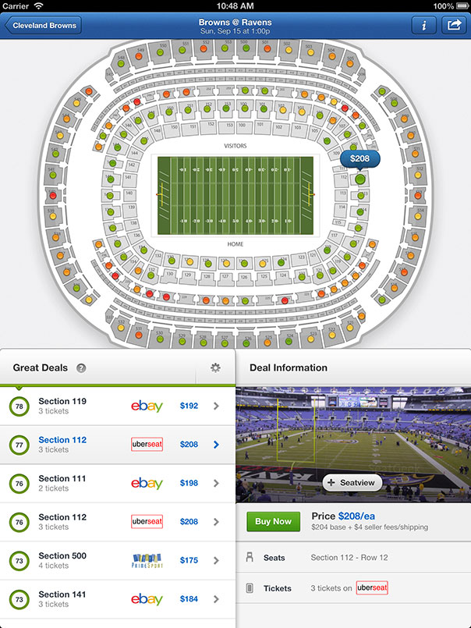The width and height of the screenshot is (471, 628).
Task: Click the eBay logo for Section 119
Action: coord(147,406)
